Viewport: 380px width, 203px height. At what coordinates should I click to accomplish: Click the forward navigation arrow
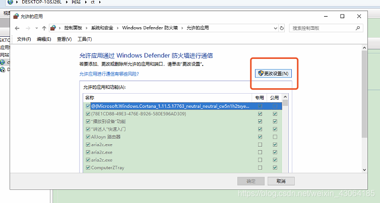pyautogui.click(x=28, y=28)
